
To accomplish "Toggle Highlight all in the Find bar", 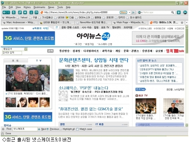I will click(67, 129).
